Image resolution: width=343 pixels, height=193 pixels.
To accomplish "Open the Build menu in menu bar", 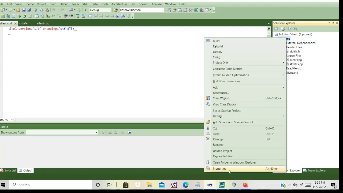I will tap(53, 4).
